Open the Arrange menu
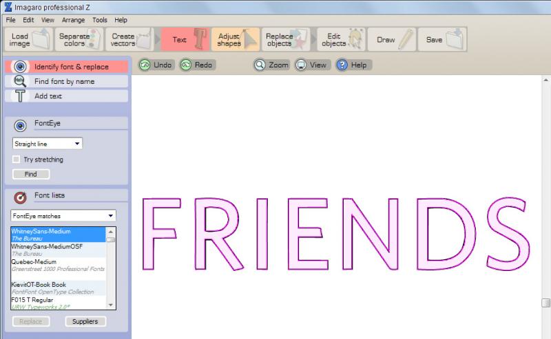The width and height of the screenshot is (551, 339). point(73,20)
